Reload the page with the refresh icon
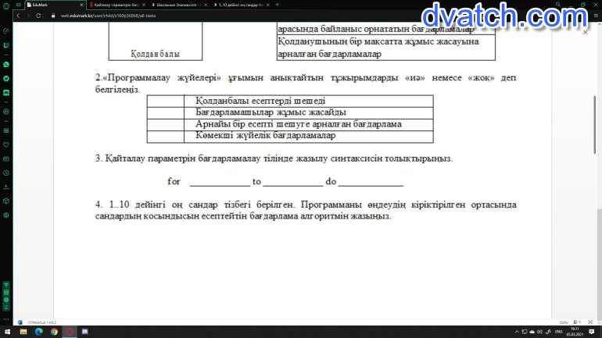 click(38, 16)
